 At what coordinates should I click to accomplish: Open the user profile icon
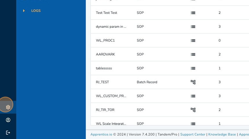point(8,120)
